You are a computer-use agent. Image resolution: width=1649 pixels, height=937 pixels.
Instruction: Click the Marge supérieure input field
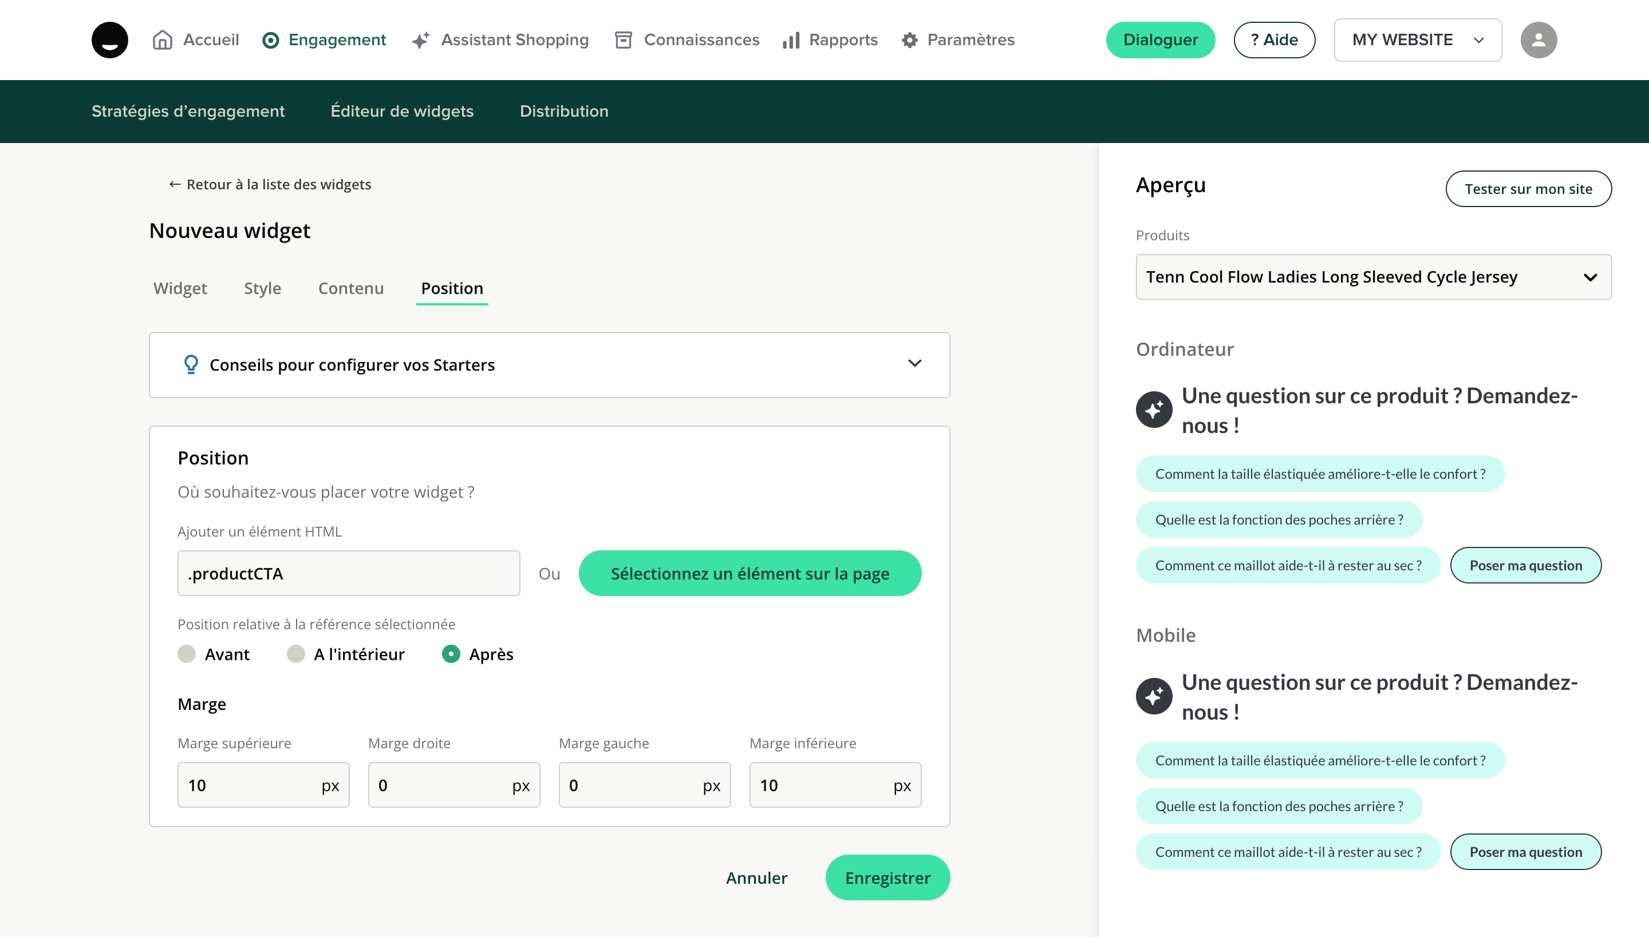coord(248,784)
